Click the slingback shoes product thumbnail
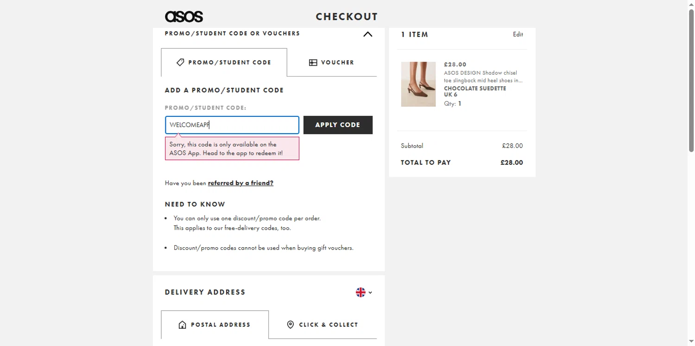 418,84
